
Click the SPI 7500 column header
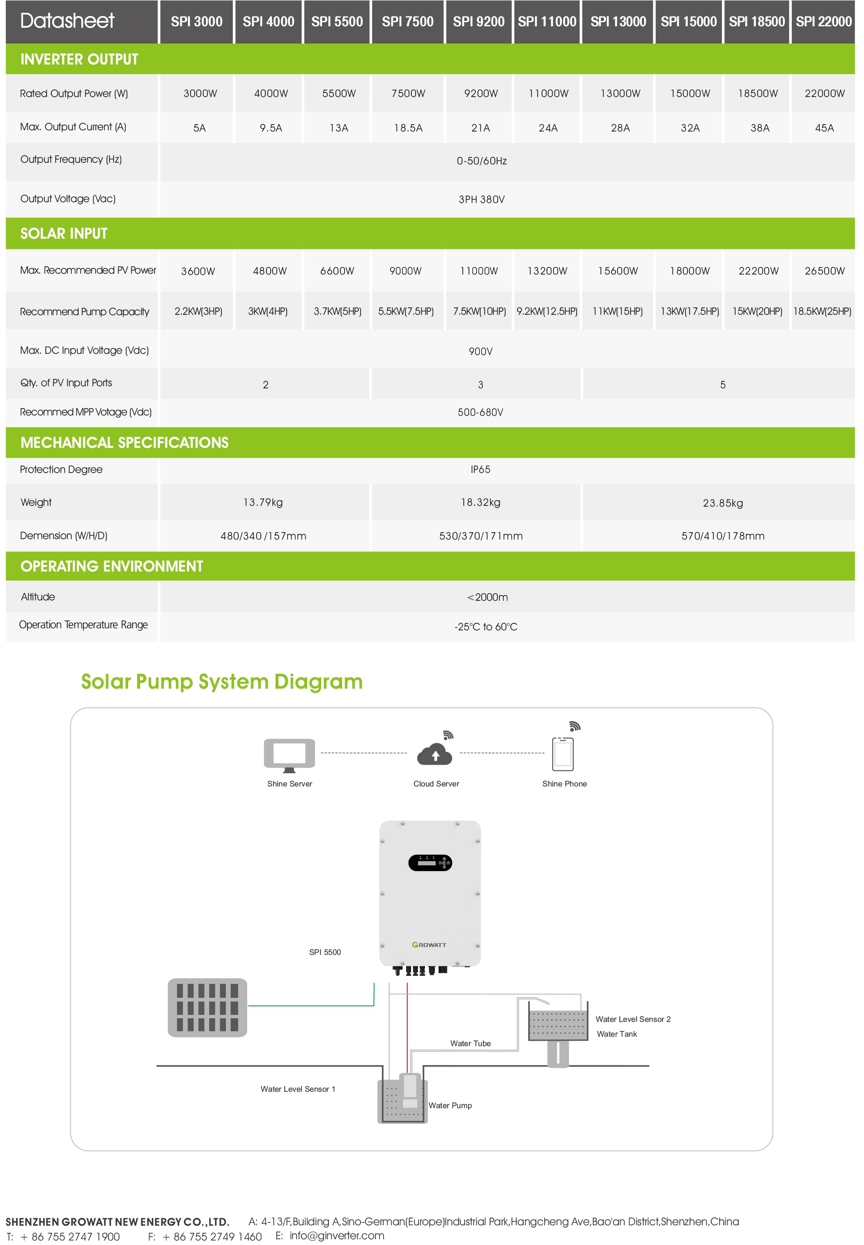pyautogui.click(x=408, y=22)
